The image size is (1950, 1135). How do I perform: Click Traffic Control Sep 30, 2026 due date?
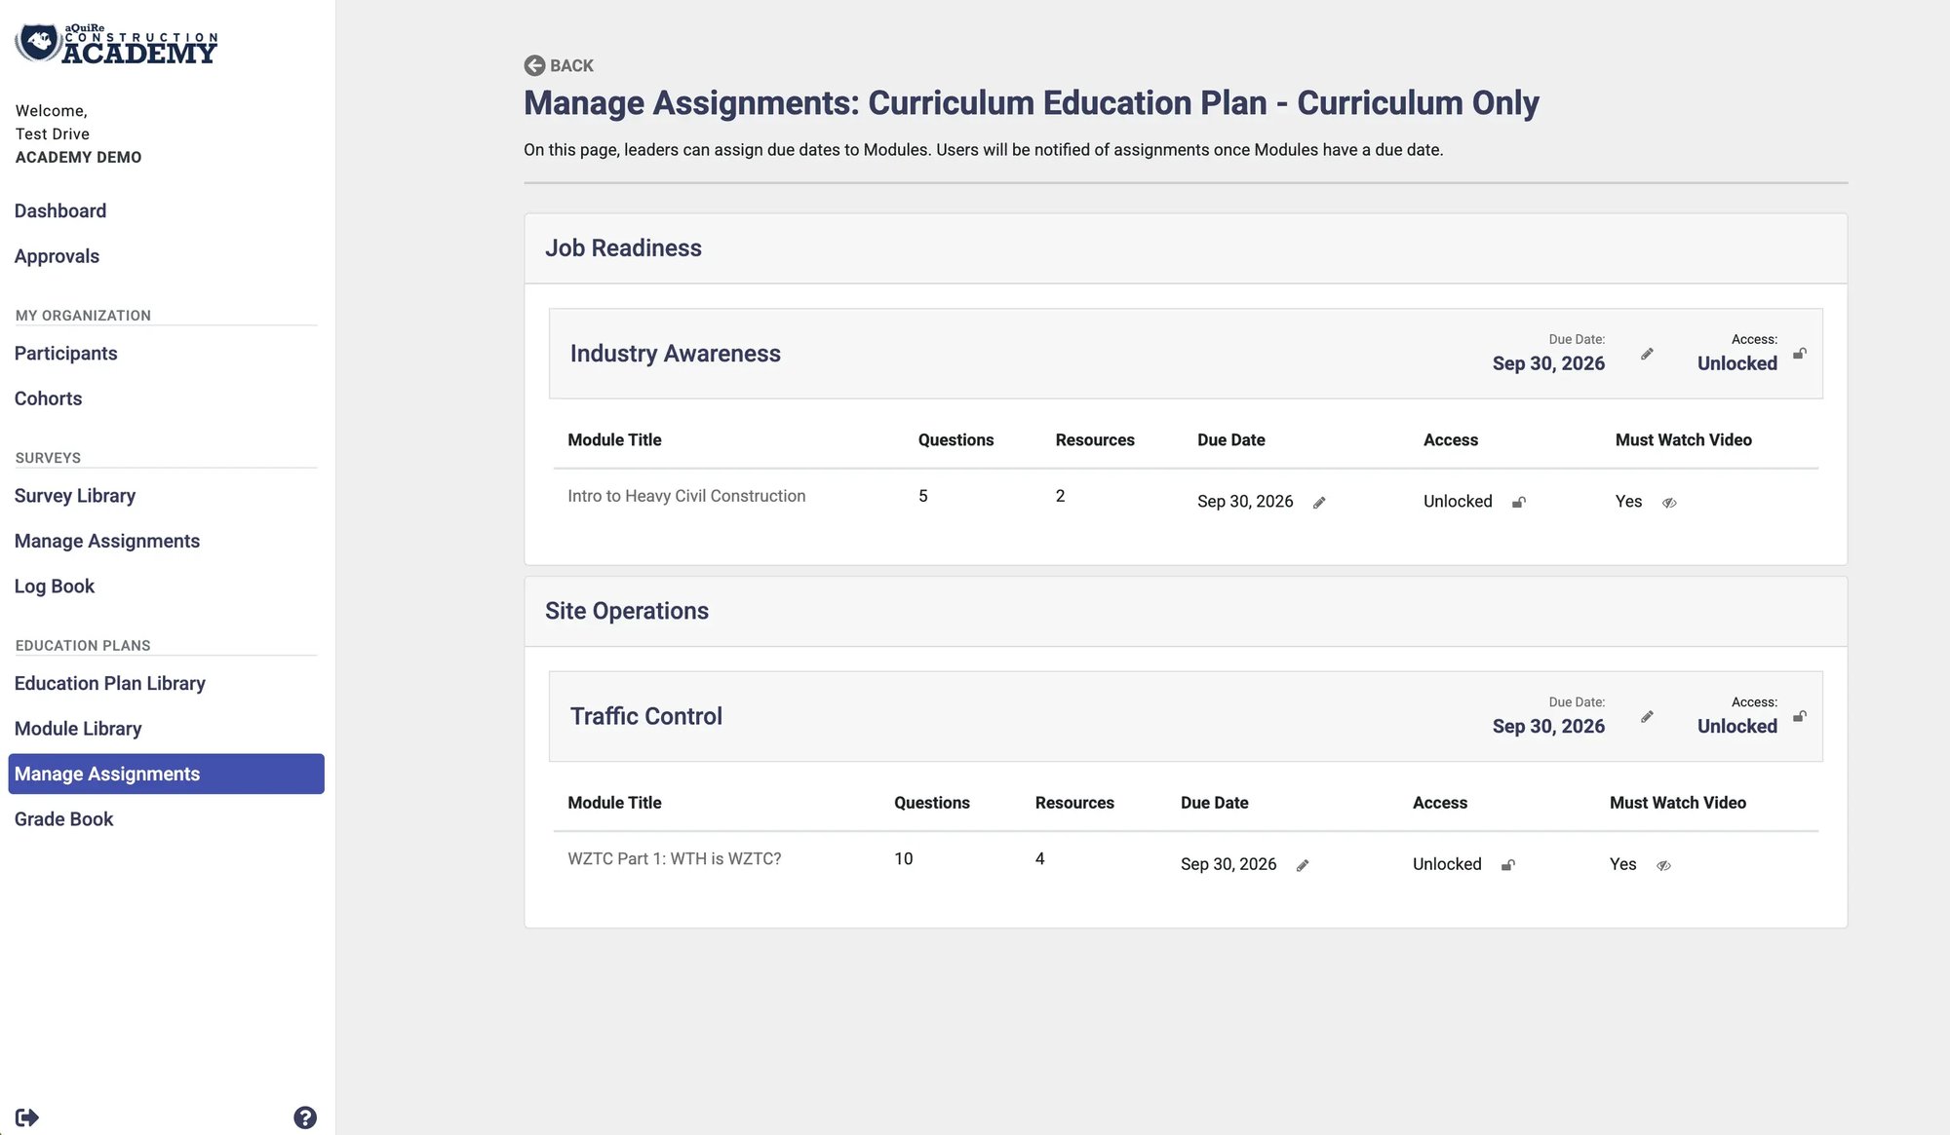[1548, 727]
